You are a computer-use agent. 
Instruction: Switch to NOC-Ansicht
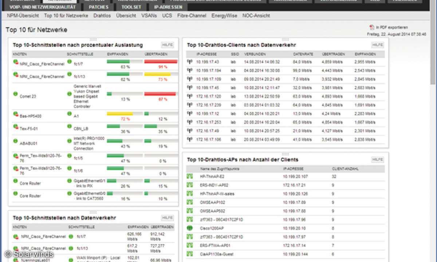(x=256, y=16)
